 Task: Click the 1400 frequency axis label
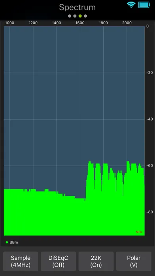coord(57,23)
